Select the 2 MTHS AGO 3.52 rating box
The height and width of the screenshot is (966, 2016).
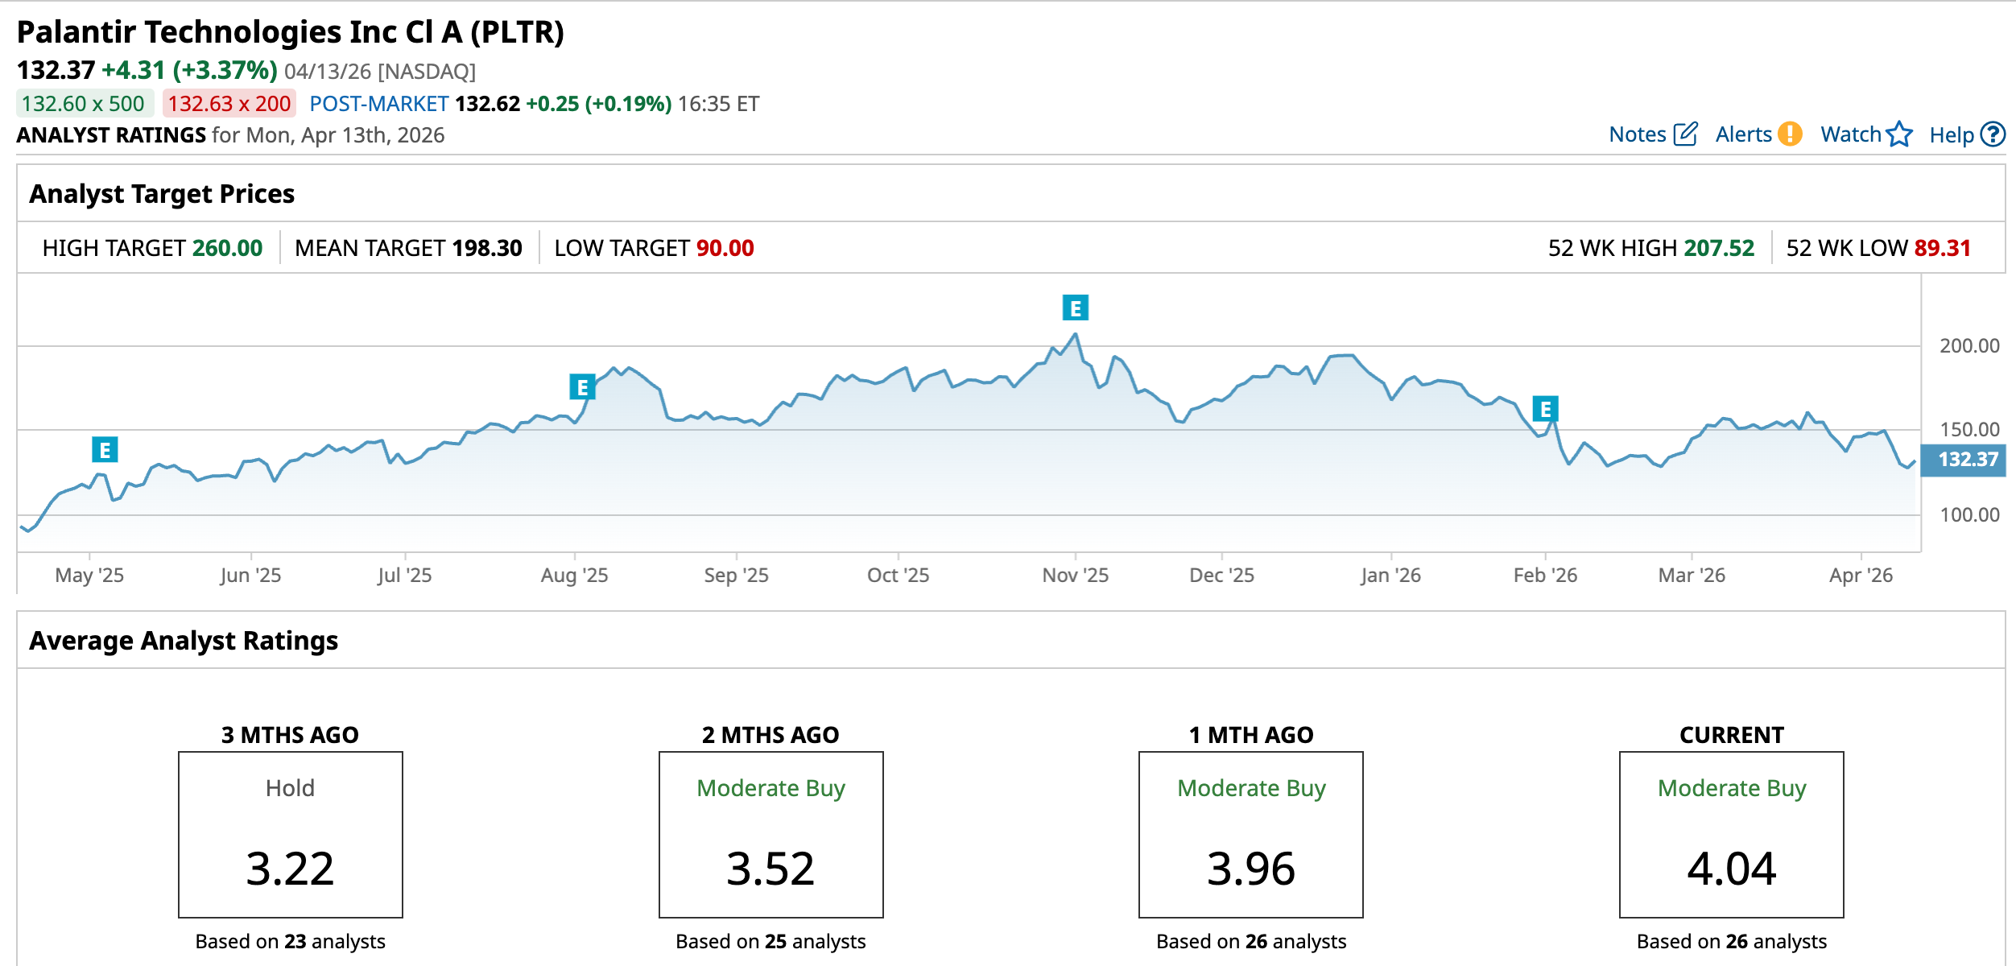coord(770,834)
